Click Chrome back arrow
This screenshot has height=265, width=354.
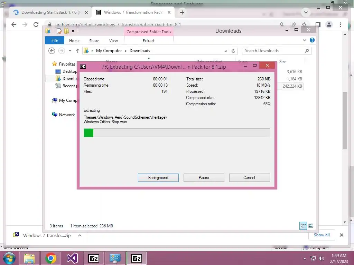click(14, 24)
